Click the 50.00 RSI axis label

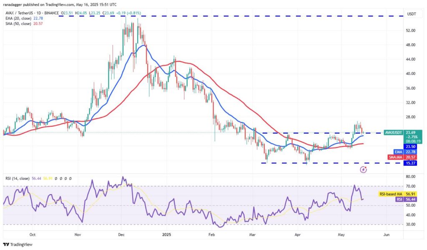point(411,205)
